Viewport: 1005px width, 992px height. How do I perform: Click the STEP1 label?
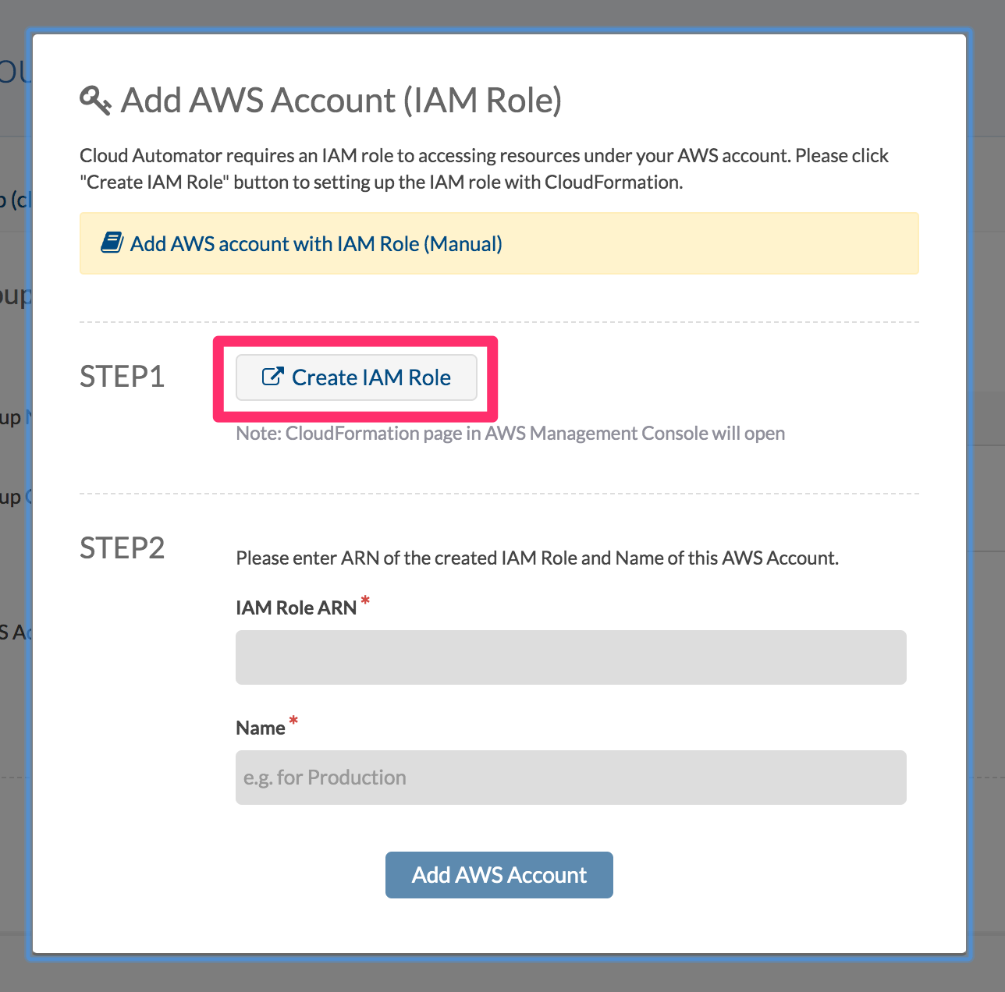123,377
